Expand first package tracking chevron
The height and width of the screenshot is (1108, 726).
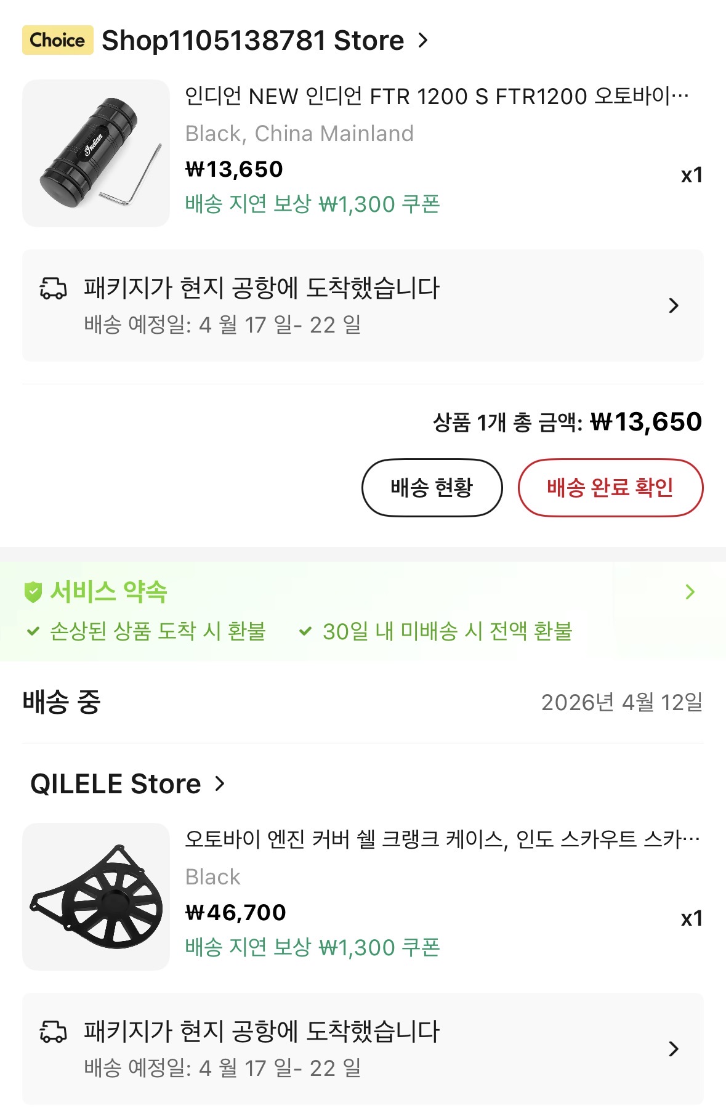tap(674, 305)
